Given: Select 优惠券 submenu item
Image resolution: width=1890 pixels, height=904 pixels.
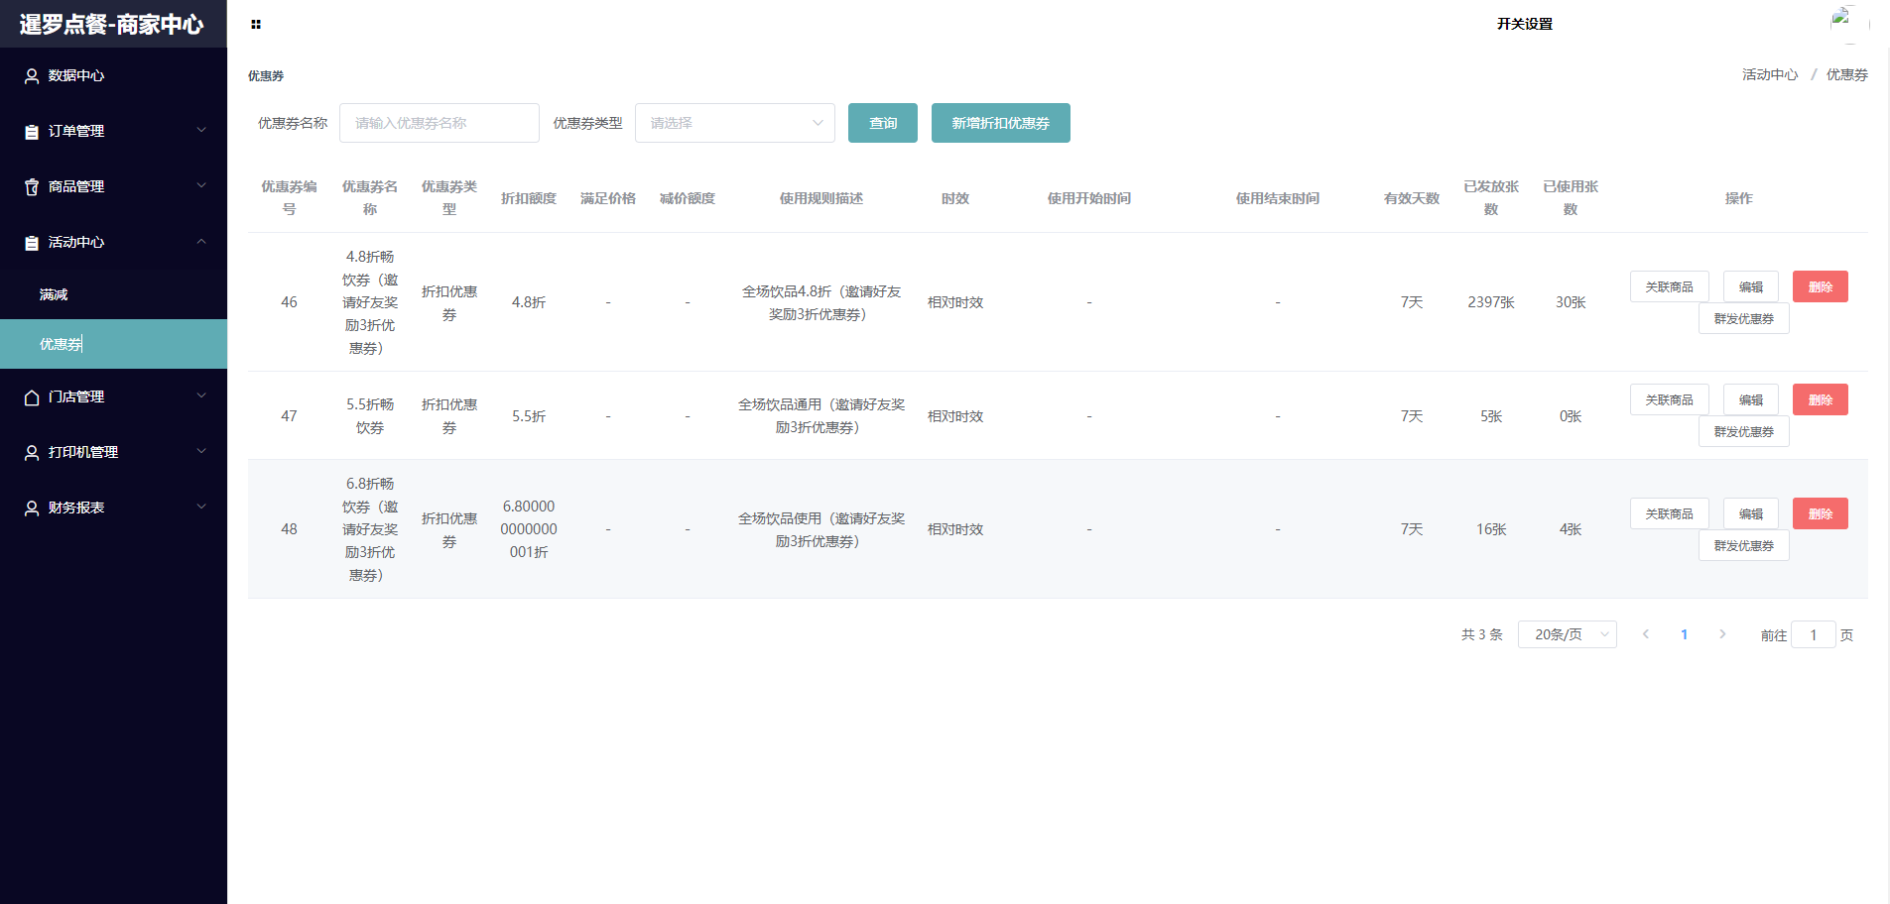Looking at the screenshot, I should [113, 344].
